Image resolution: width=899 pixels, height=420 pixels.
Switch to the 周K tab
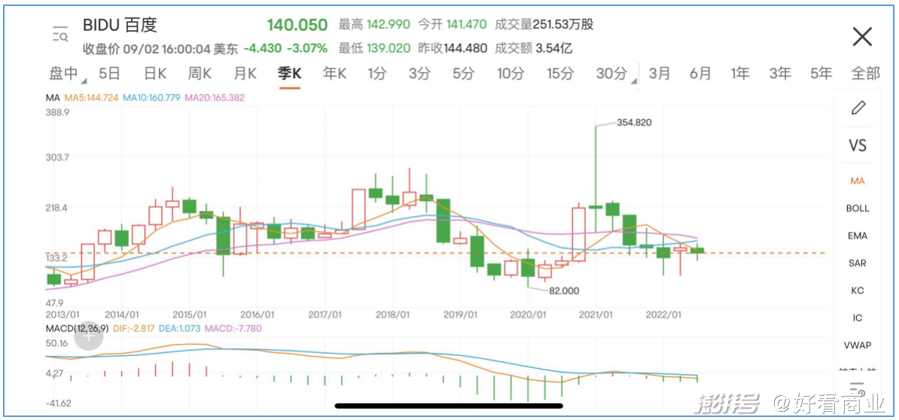click(x=200, y=73)
